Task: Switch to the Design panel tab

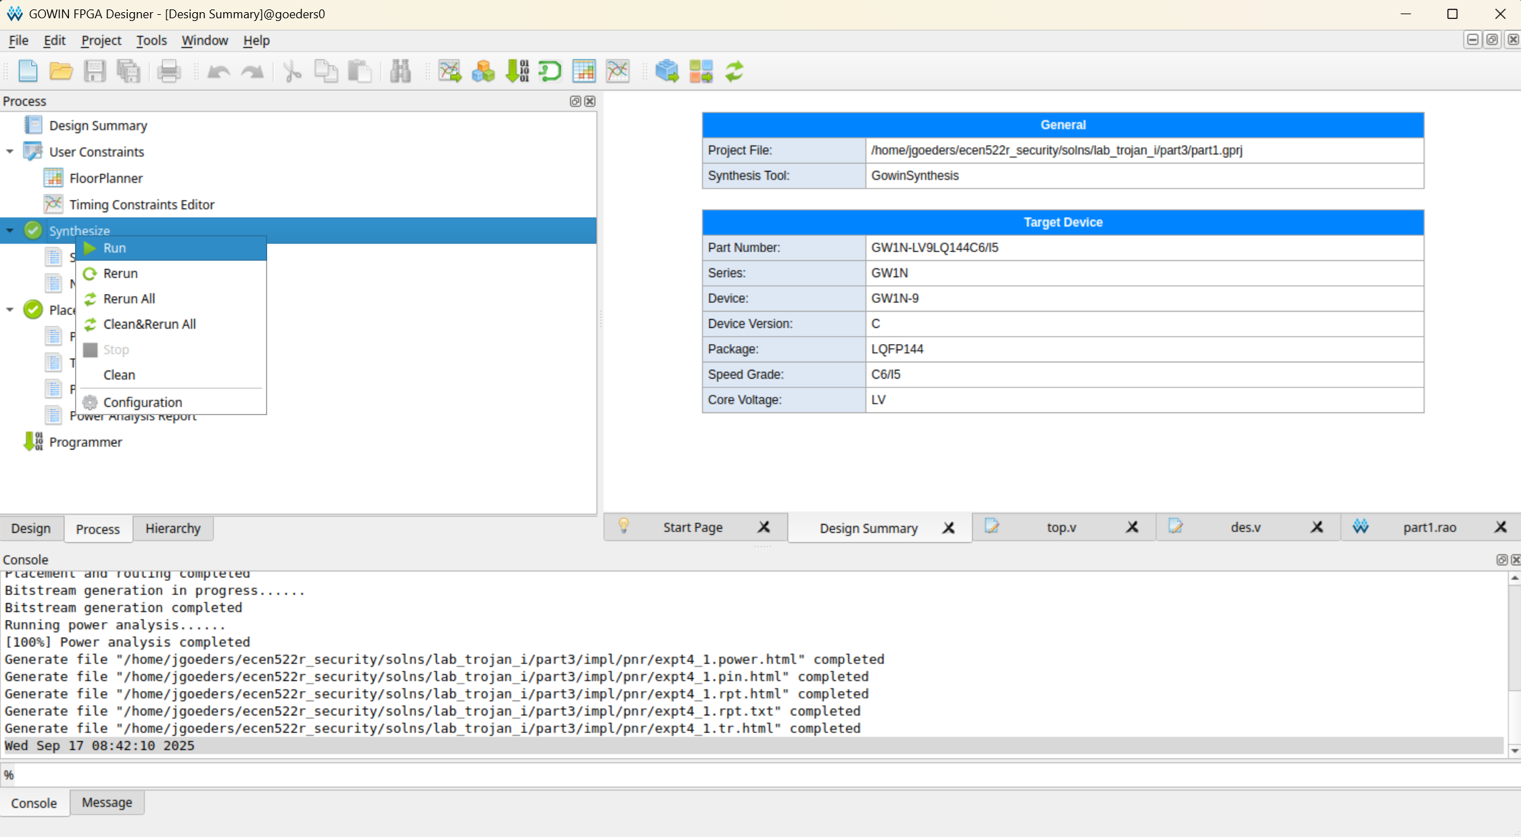Action: [x=31, y=528]
